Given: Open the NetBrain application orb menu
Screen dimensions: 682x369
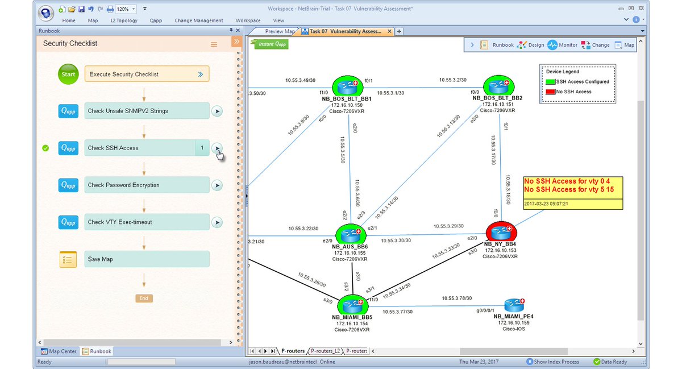Looking at the screenshot, I should 47,12.
